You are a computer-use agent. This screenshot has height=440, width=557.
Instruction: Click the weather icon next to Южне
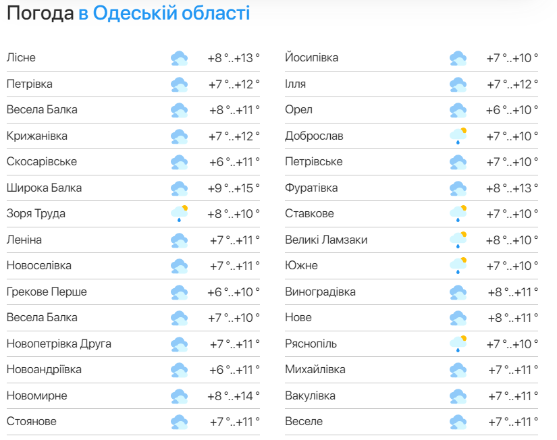[x=458, y=266]
